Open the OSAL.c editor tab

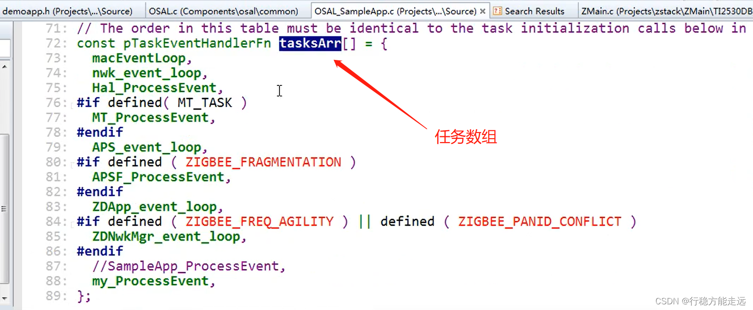tap(223, 10)
